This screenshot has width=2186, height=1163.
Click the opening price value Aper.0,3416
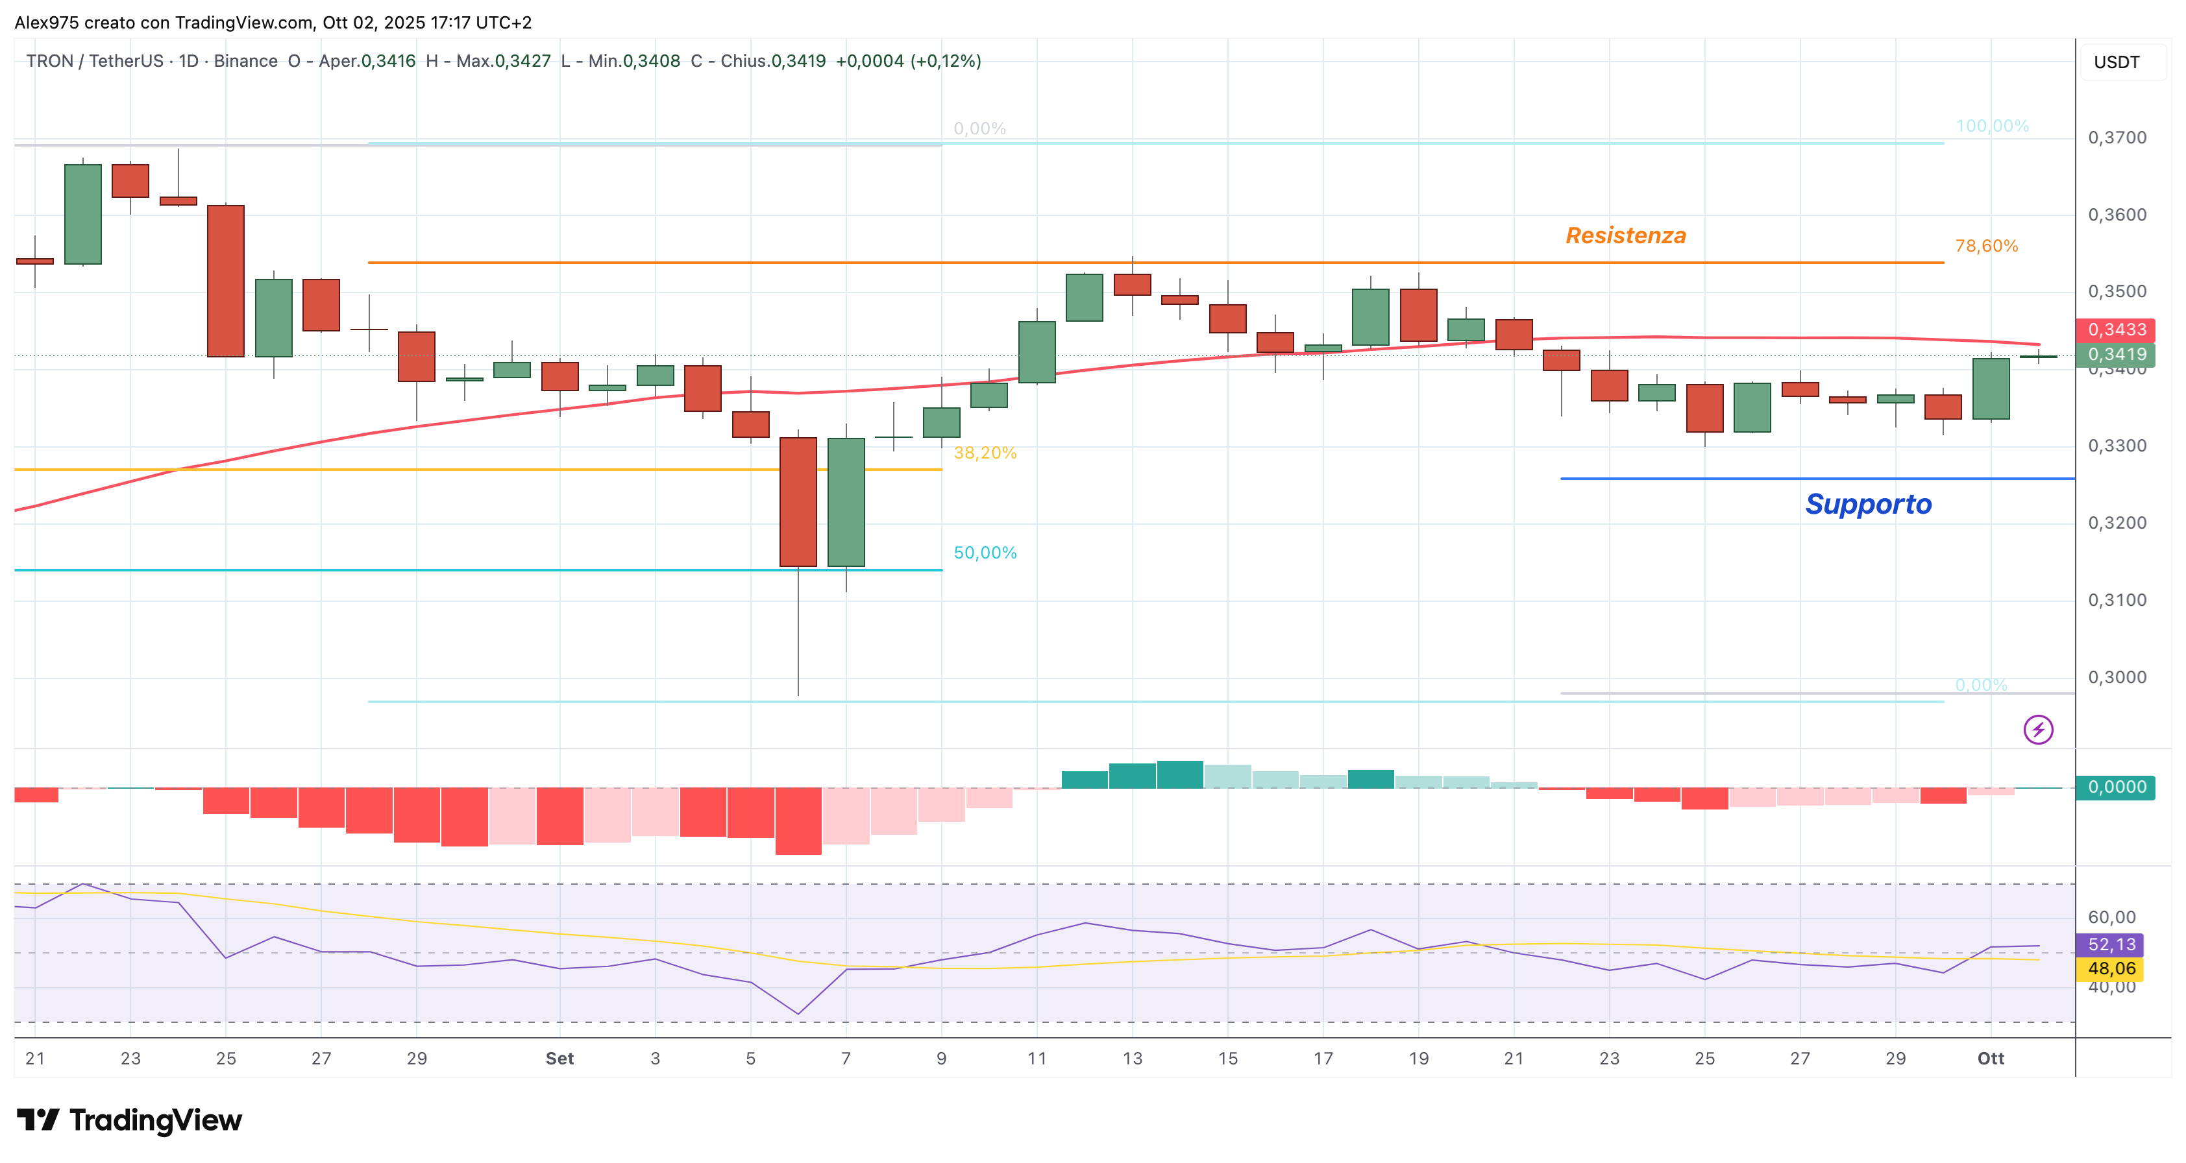(367, 61)
